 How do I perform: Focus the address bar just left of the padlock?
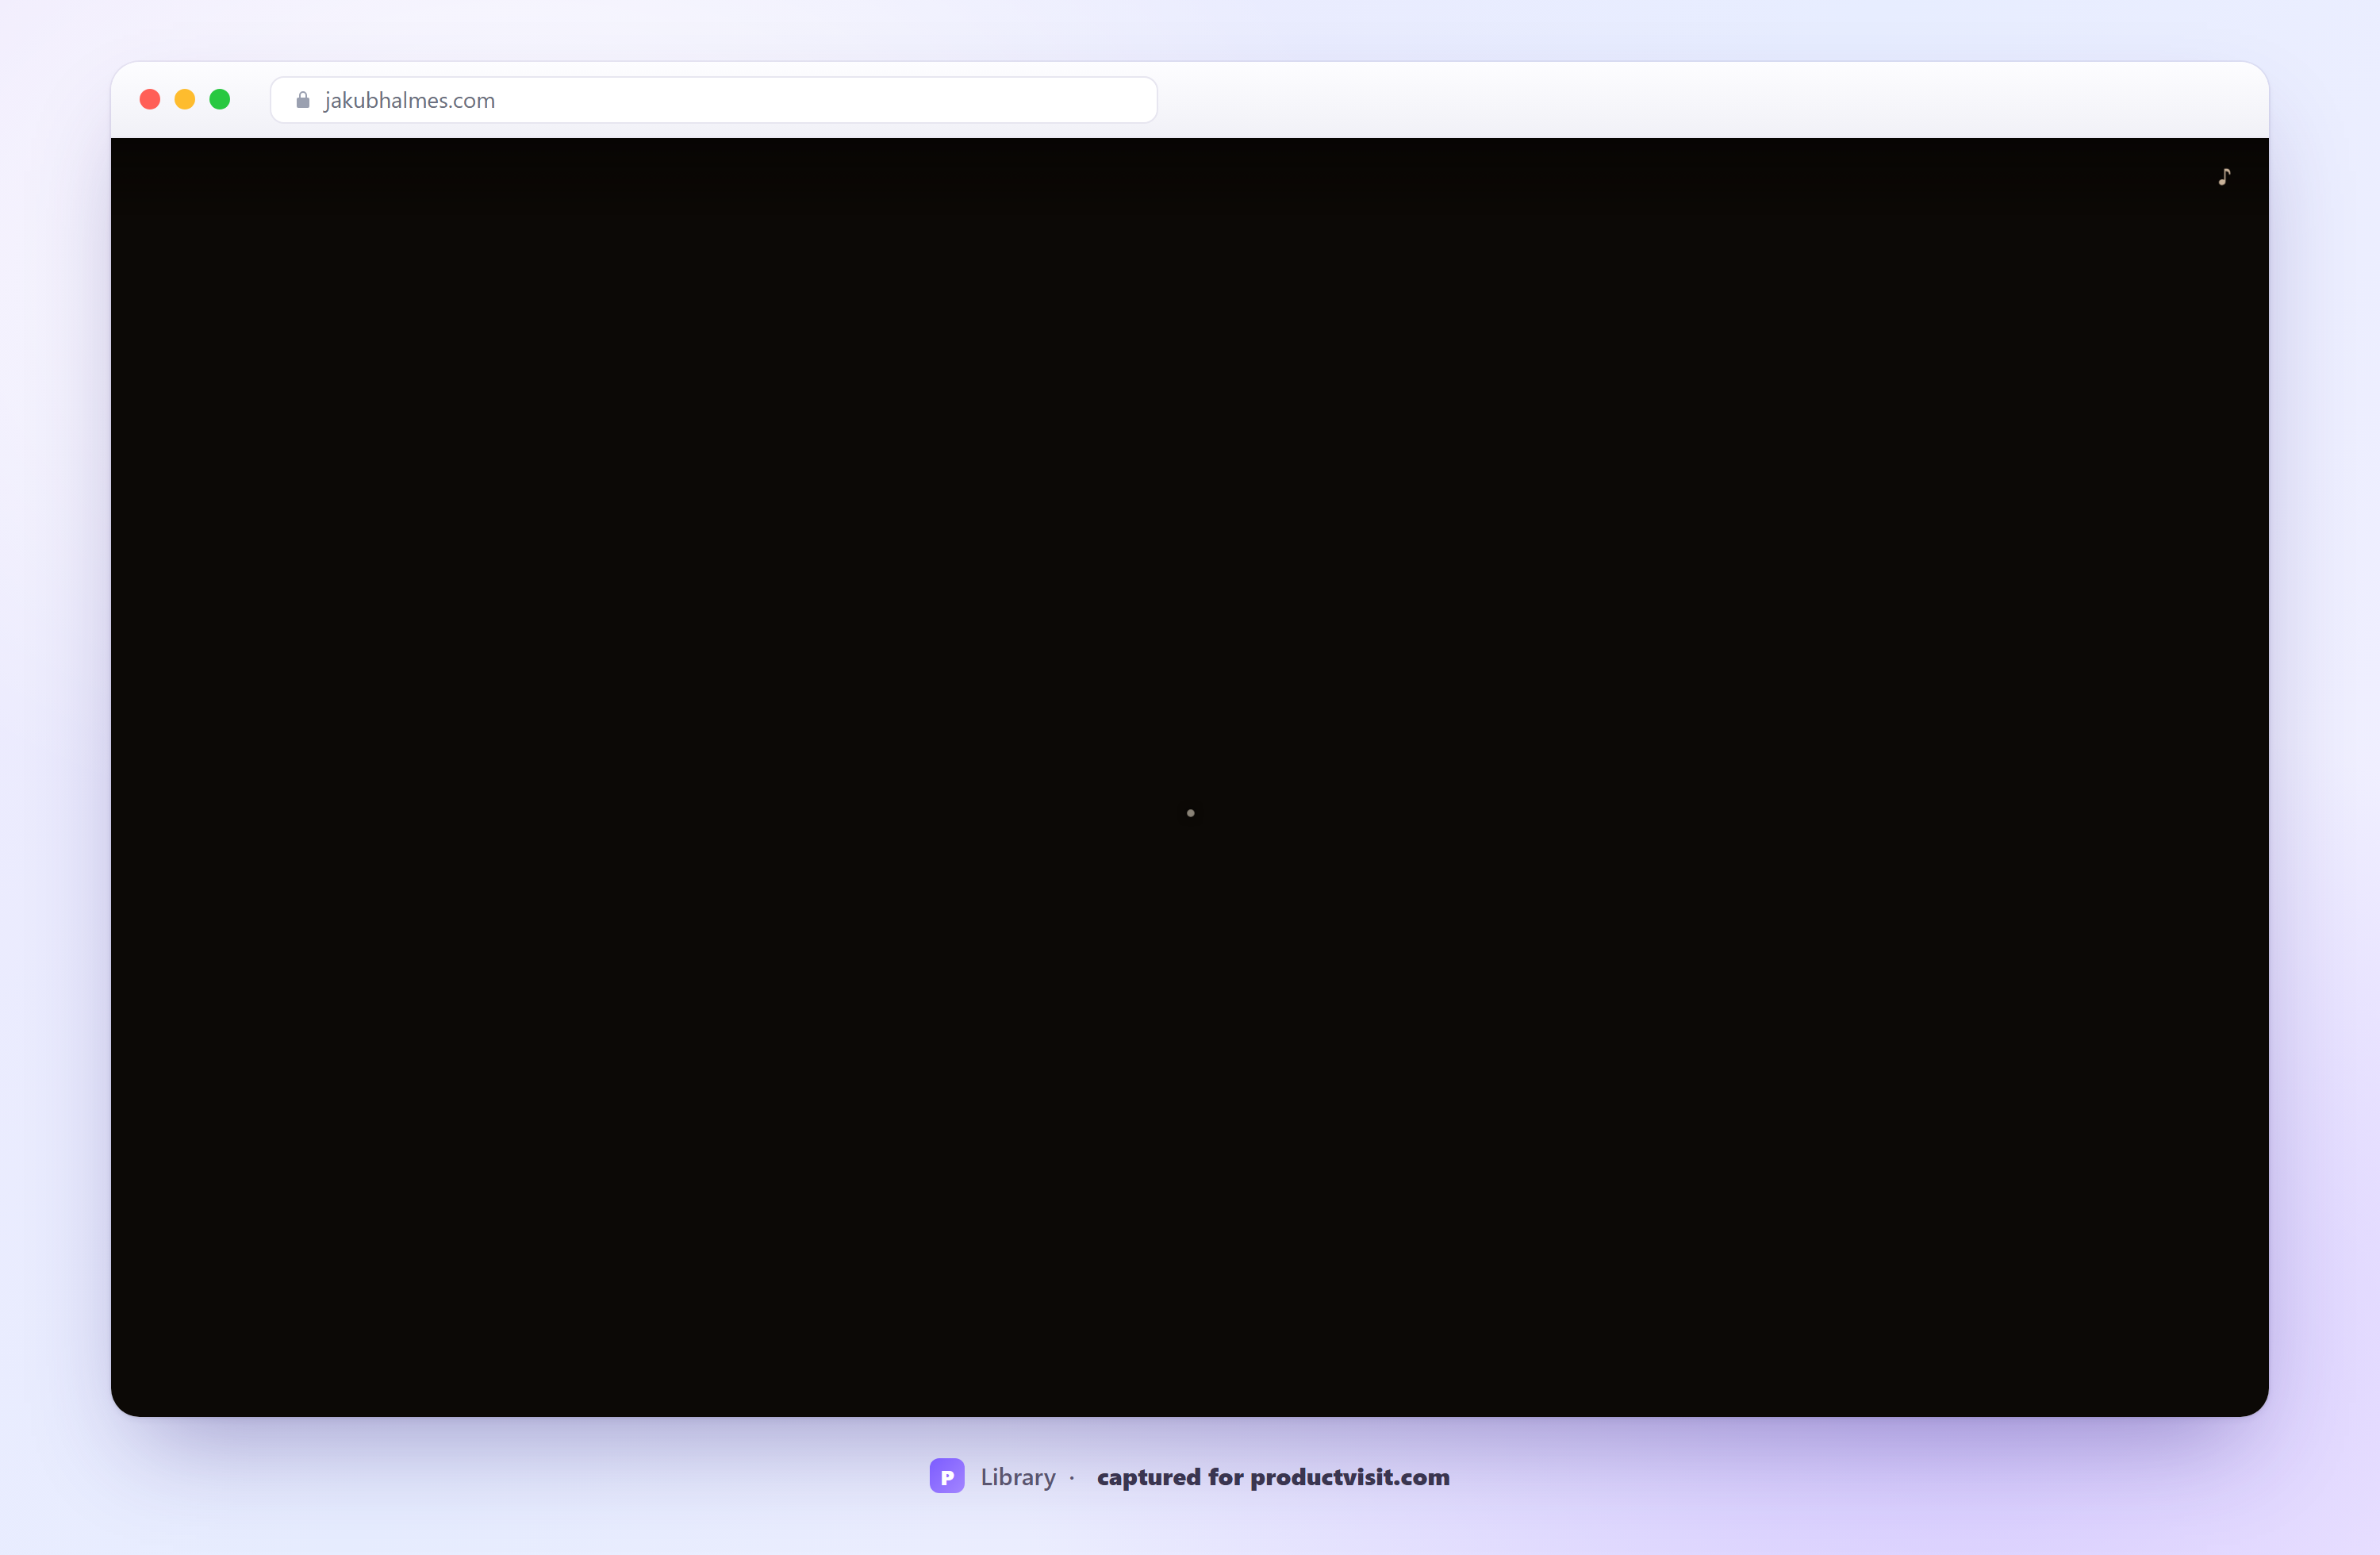[x=283, y=100]
